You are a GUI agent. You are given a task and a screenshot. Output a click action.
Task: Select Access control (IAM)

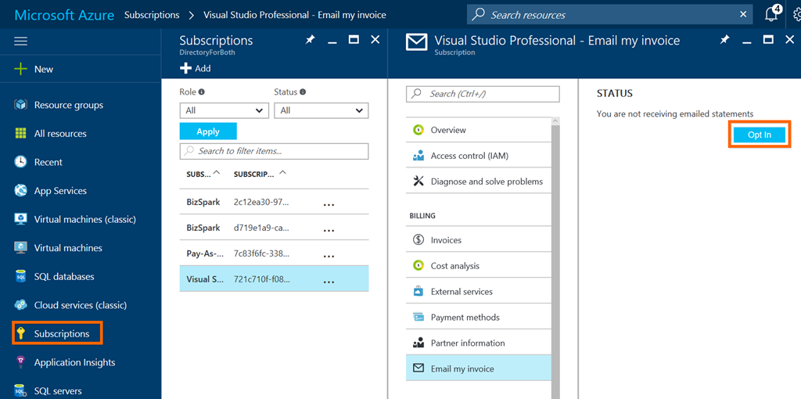click(x=469, y=156)
